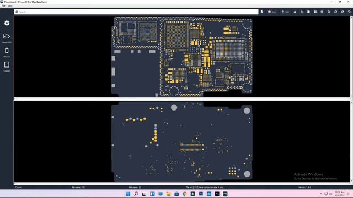This screenshot has height=198, width=353.
Task: Toggle the eye view button in toolbar
Action: click(x=272, y=12)
